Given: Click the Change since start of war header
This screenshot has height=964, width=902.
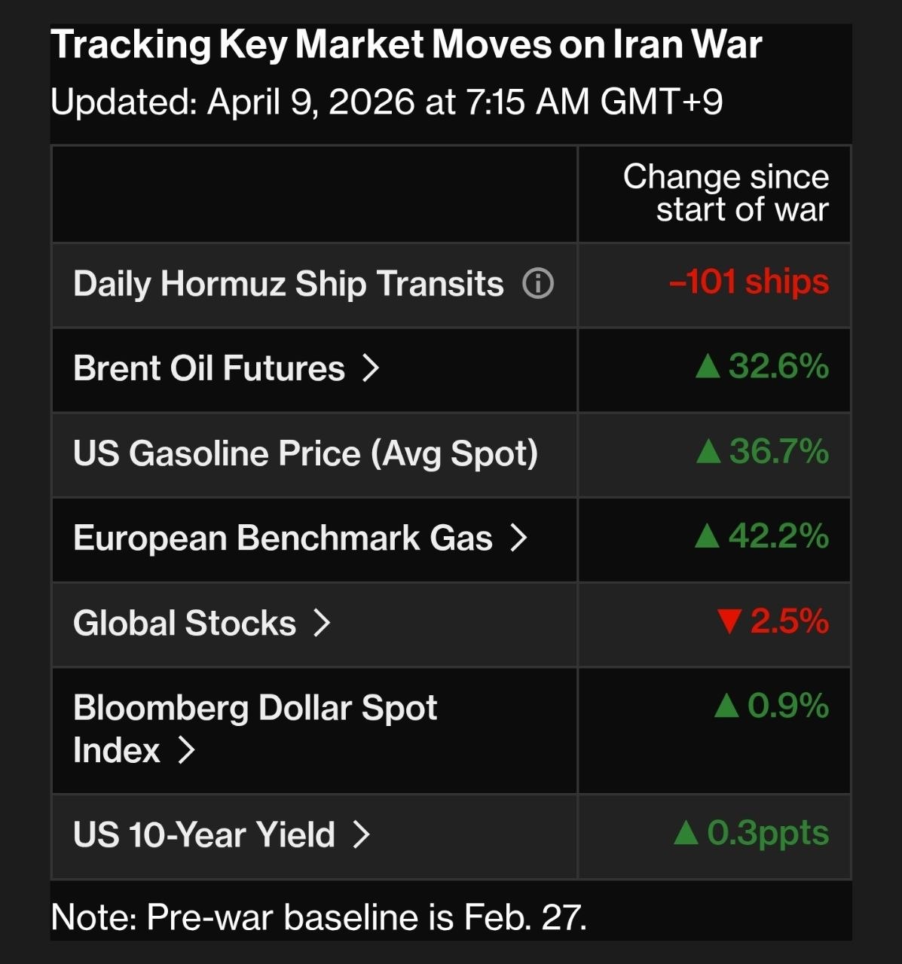Looking at the screenshot, I should [x=726, y=193].
